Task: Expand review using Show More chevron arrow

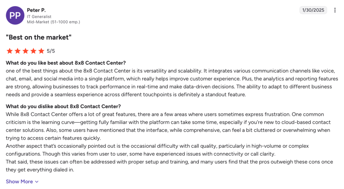Action: 37,182
